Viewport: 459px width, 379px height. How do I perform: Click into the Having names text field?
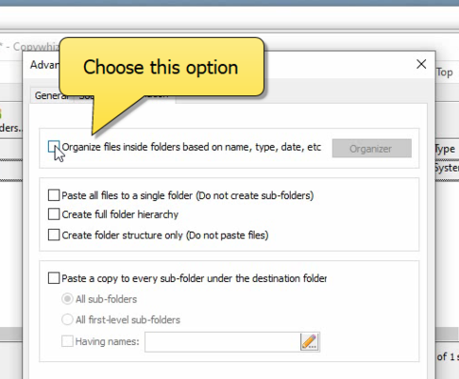point(223,341)
